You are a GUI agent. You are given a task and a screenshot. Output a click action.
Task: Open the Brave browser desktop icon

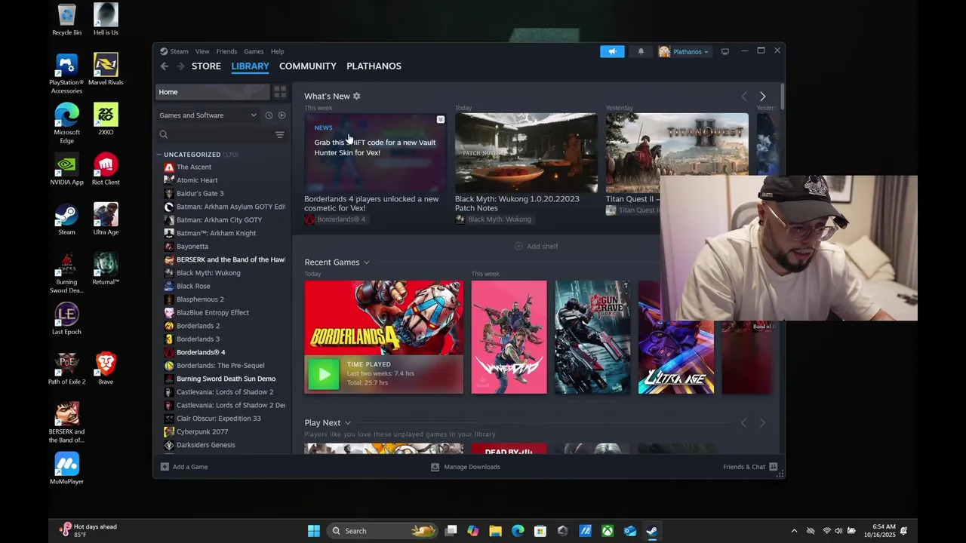106,368
